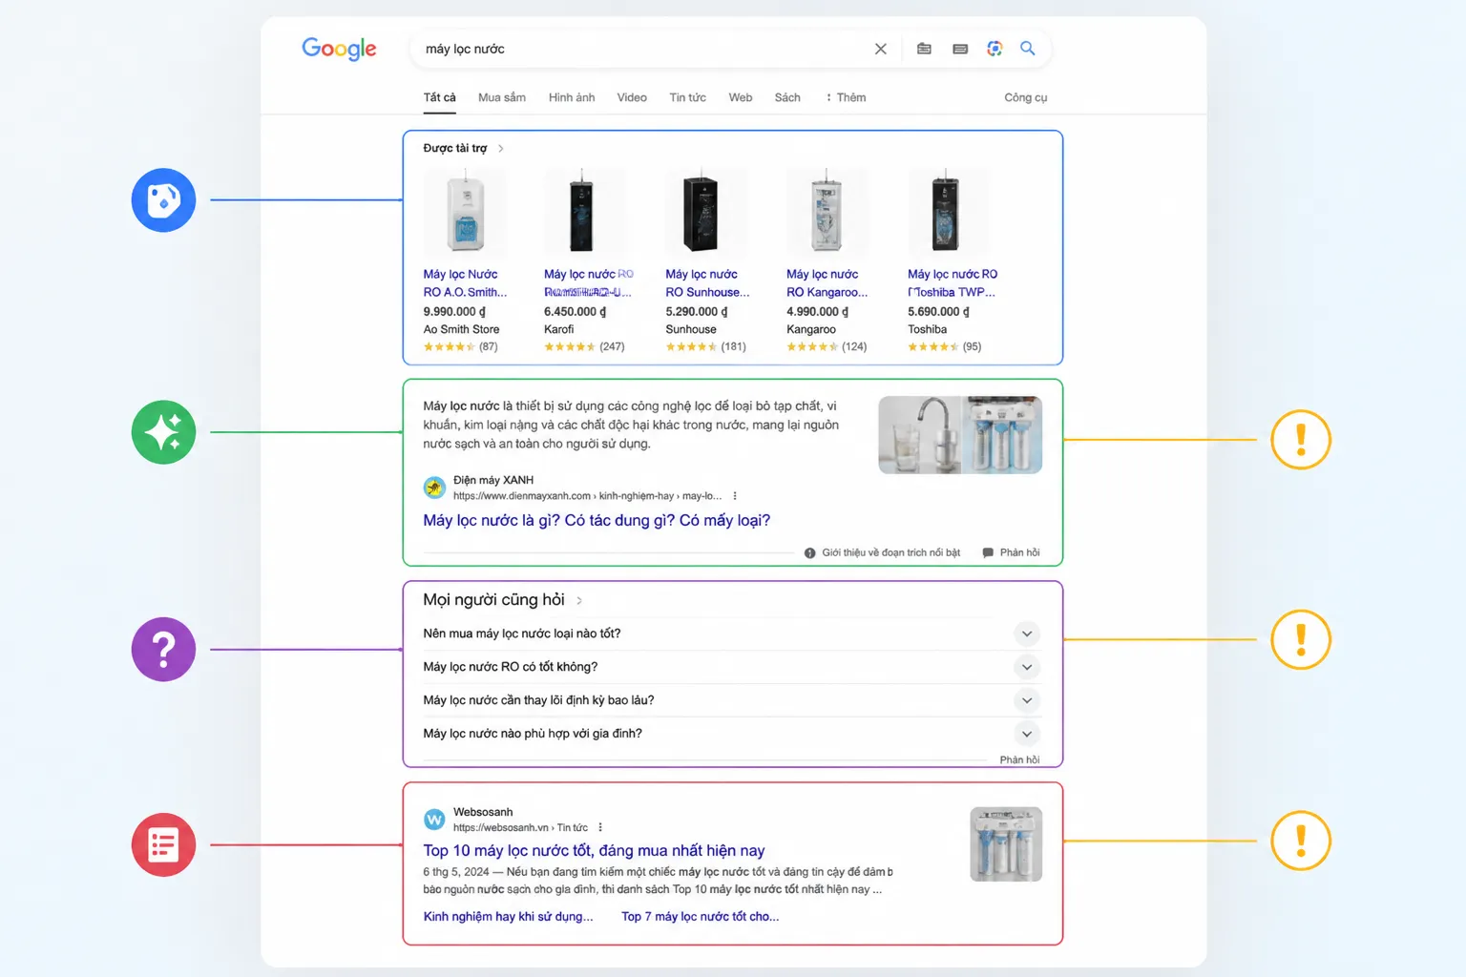Click the 4.990.000 ₫ price
This screenshot has width=1466, height=977.
[818, 312]
